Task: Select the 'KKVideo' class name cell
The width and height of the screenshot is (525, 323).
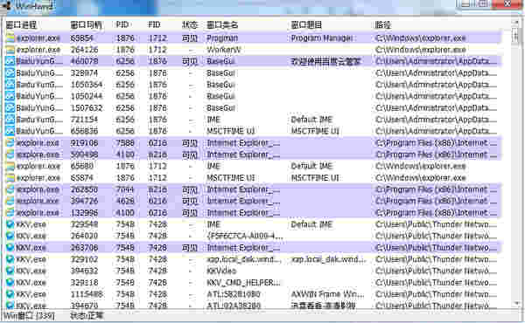Action: [221, 271]
